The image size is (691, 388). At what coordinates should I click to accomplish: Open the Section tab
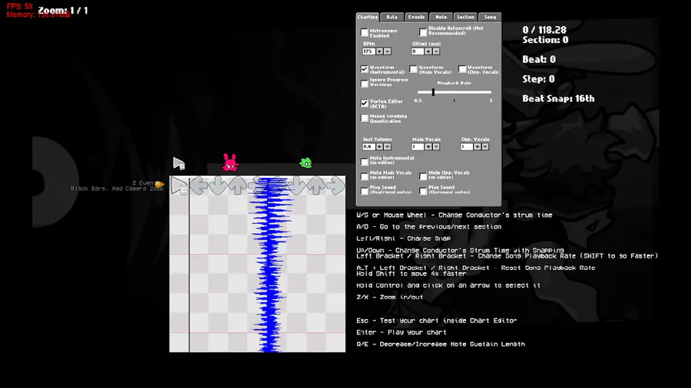click(465, 17)
